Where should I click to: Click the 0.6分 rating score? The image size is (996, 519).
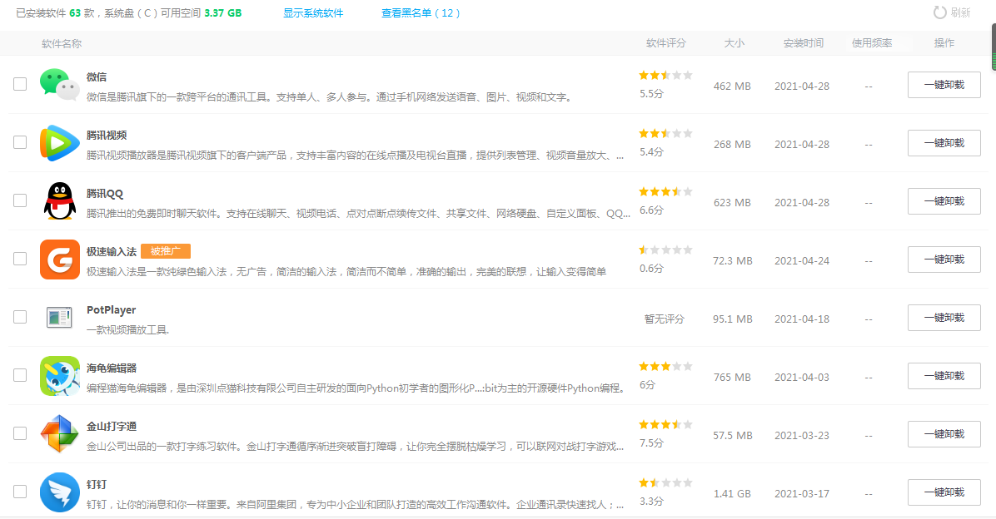tap(652, 269)
